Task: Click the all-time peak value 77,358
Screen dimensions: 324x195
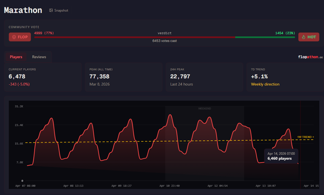Action: [x=99, y=76]
